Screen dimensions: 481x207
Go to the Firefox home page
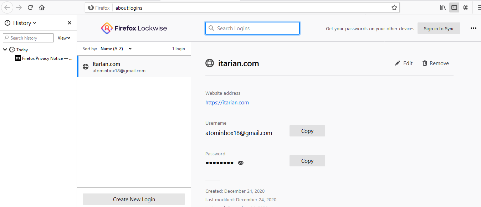point(42,7)
